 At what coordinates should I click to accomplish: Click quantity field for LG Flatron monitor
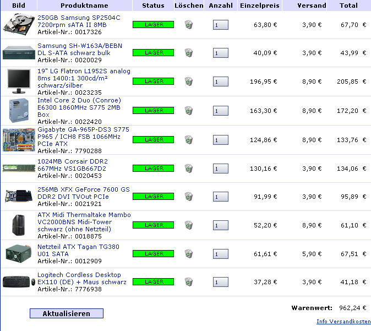point(221,82)
